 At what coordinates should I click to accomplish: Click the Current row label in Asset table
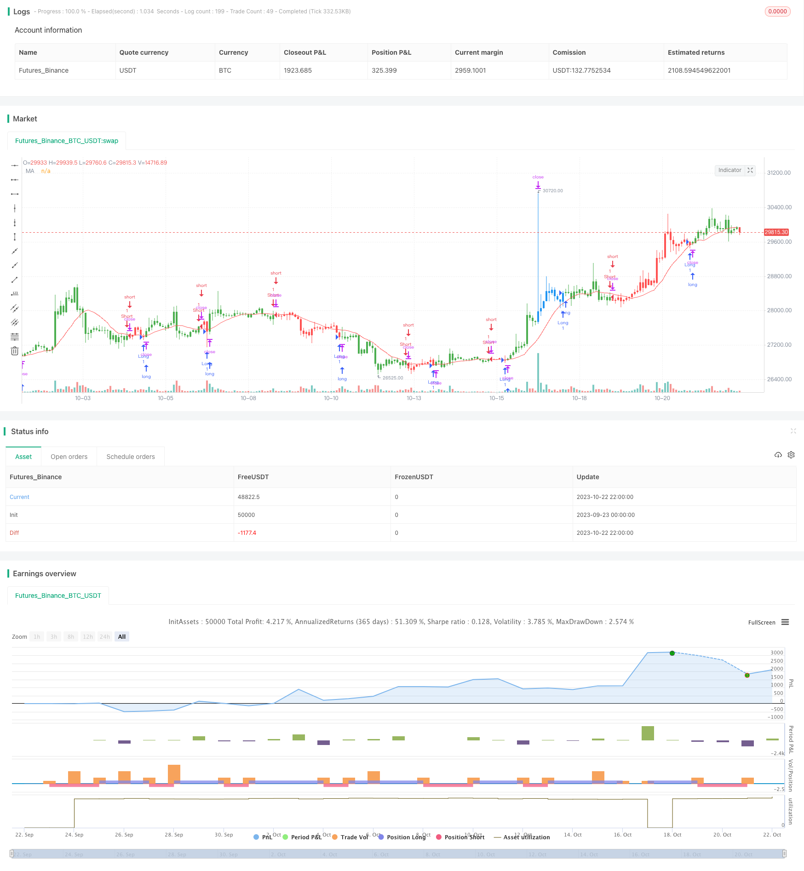click(x=19, y=497)
